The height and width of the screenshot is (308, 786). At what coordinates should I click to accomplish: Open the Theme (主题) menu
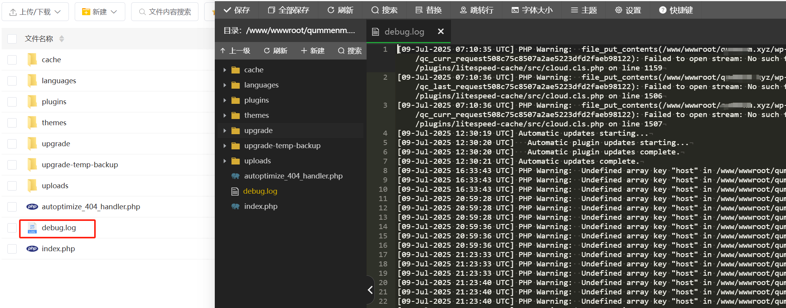tap(584, 10)
